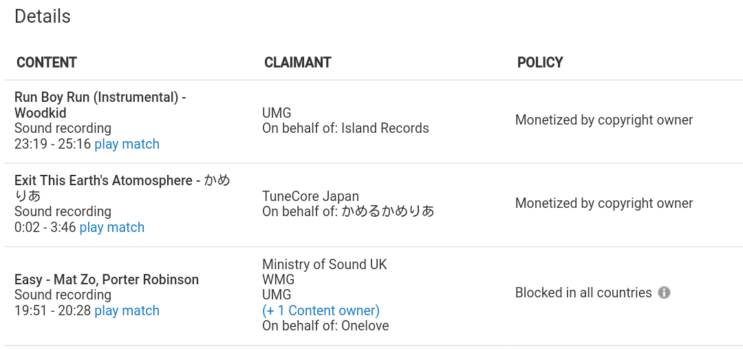743x349 pixels.
Task: Click the CLAIMANT column header
Action: click(298, 63)
